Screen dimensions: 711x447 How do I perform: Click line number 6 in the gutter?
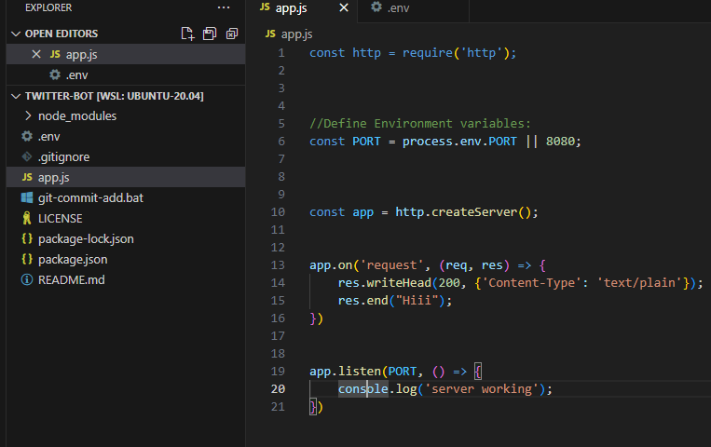[281, 142]
